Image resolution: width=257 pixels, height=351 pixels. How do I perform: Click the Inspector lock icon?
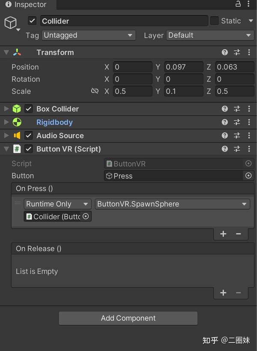click(238, 5)
